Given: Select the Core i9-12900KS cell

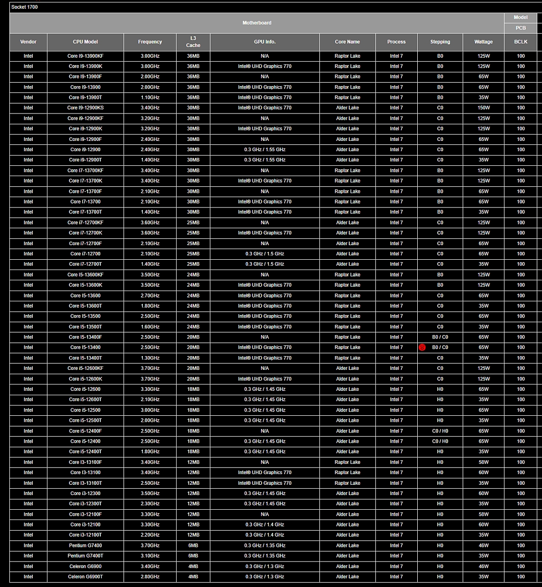Looking at the screenshot, I should tap(86, 108).
